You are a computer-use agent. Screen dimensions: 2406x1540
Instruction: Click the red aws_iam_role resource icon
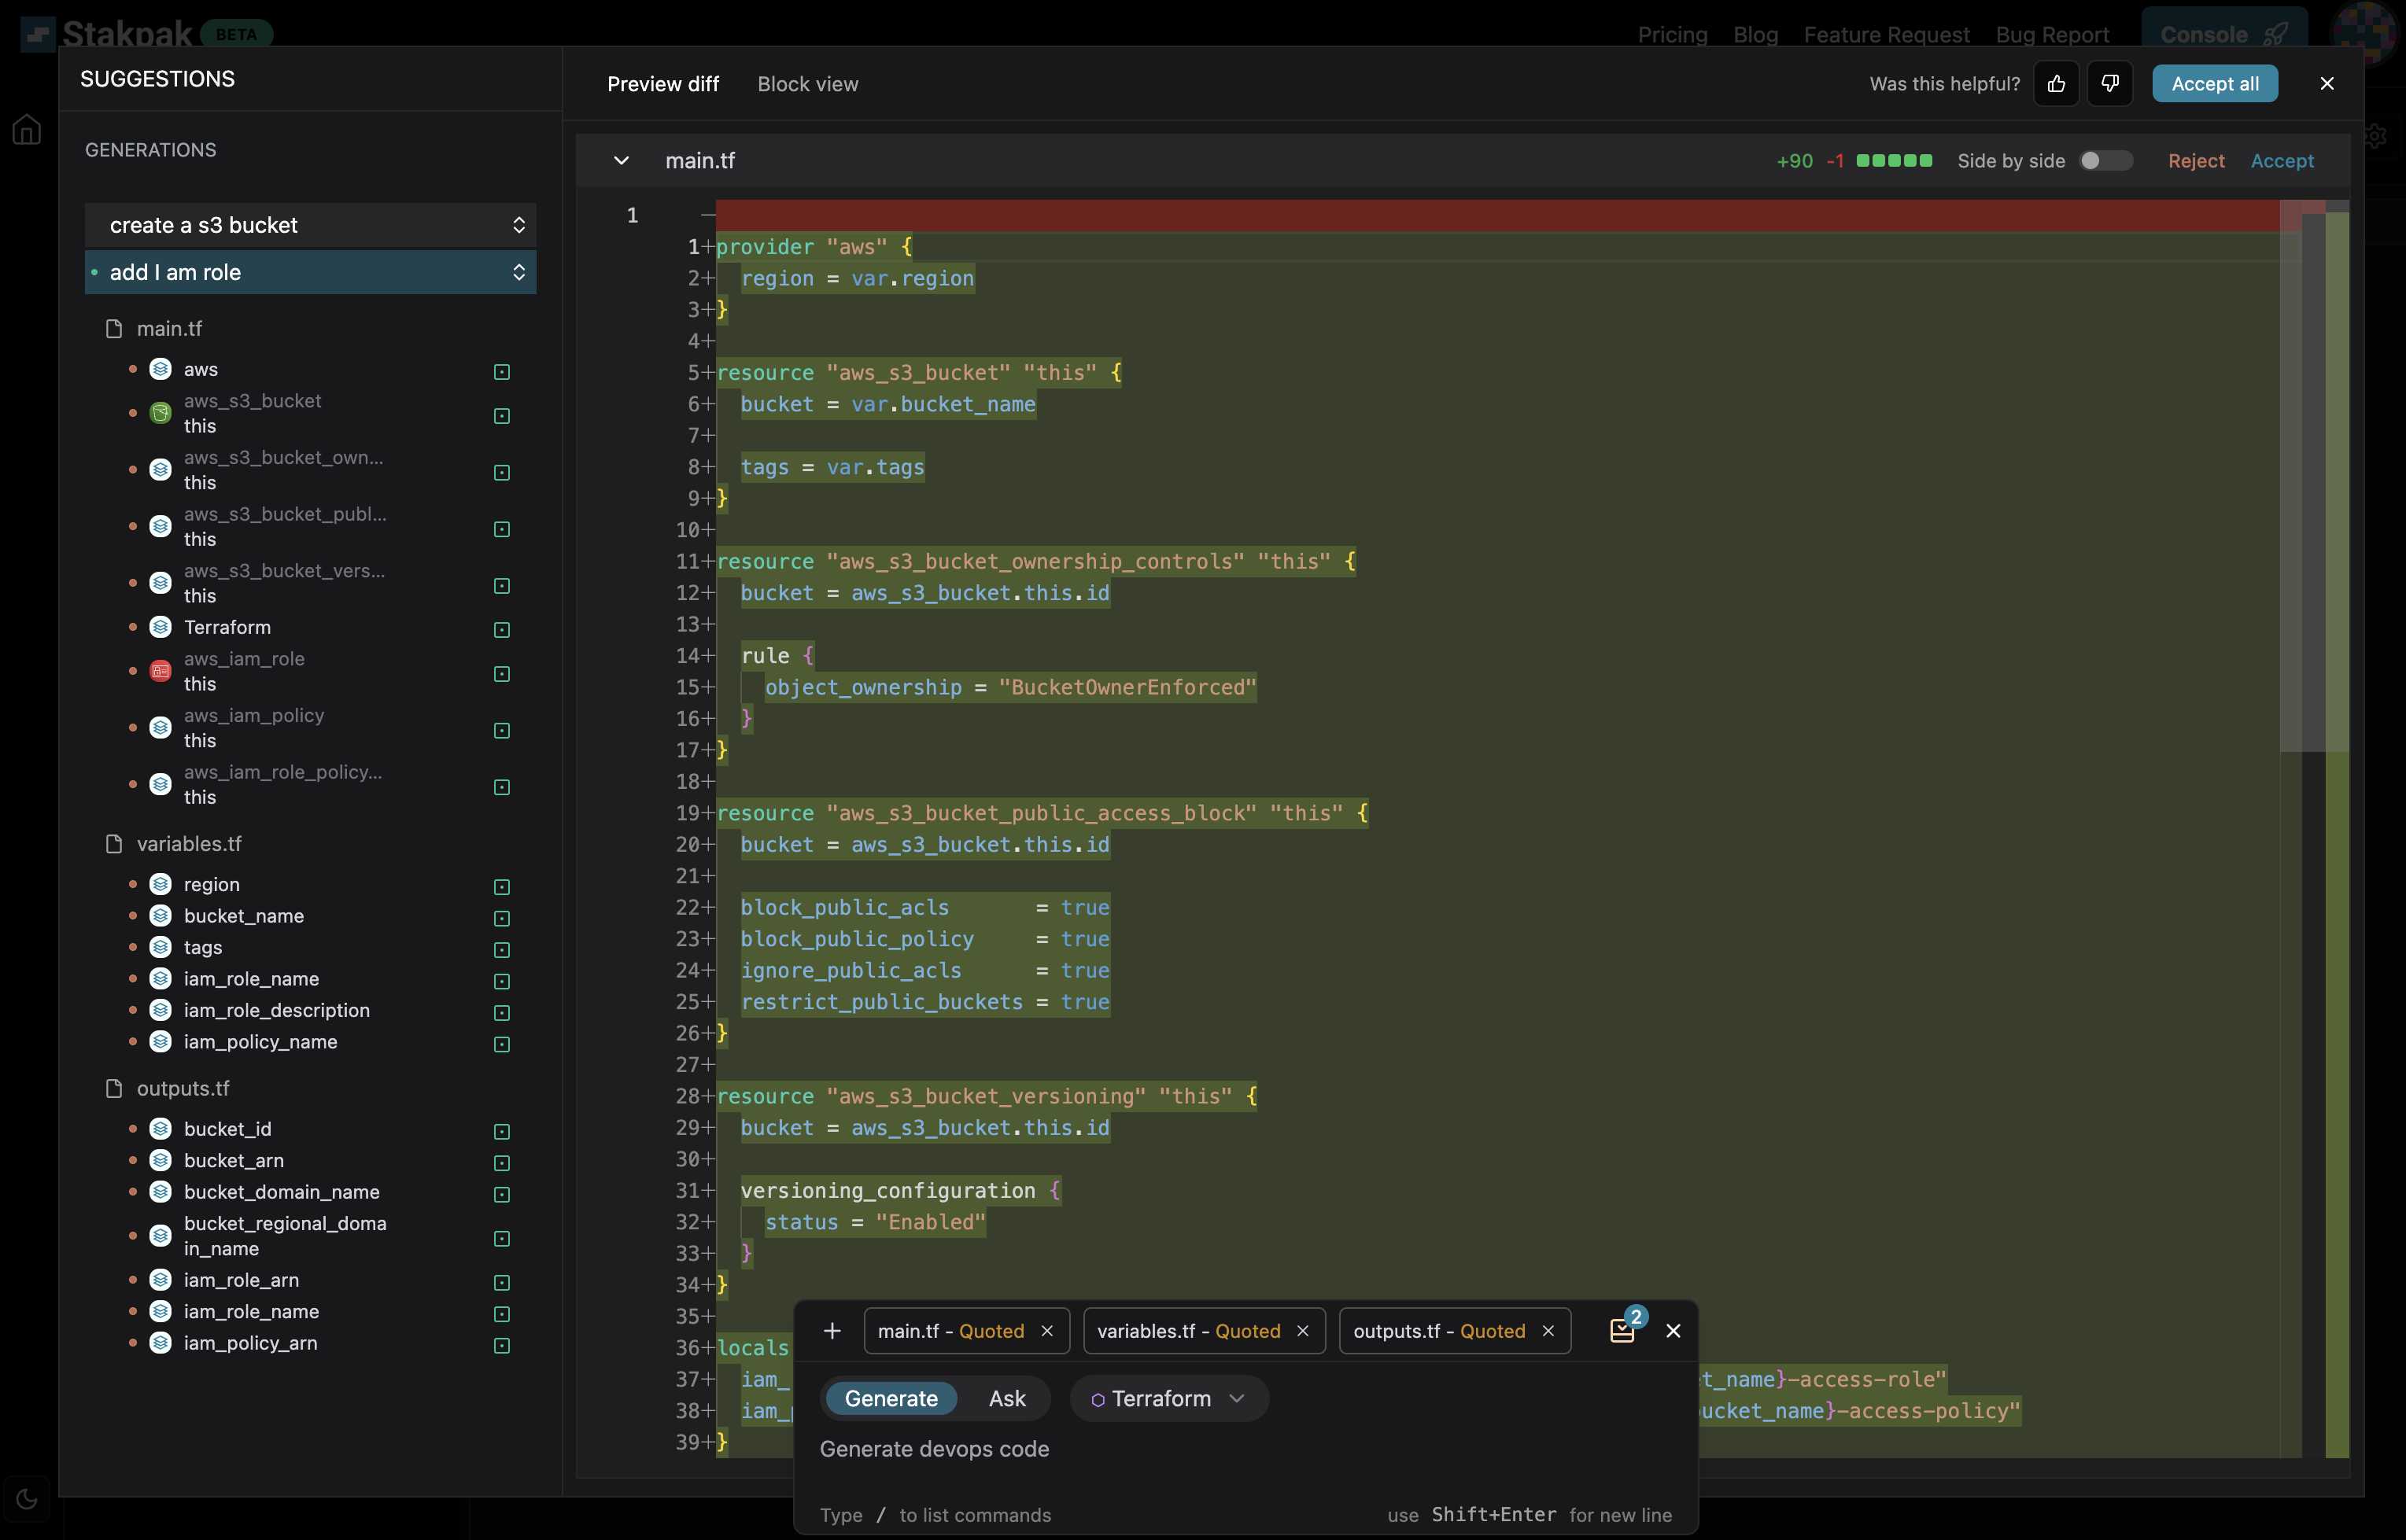pos(160,671)
